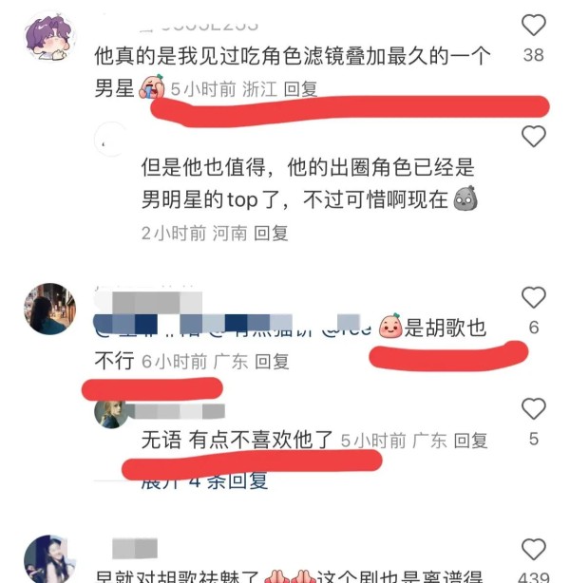The width and height of the screenshot is (570, 583).
Task: Tap the crying emoji after 男星
Action: [151, 87]
